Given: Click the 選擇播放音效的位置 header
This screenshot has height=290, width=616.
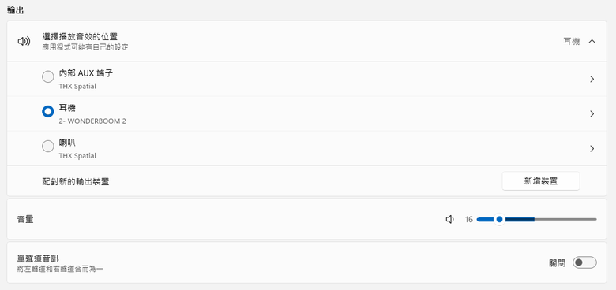Looking at the screenshot, I should (x=80, y=37).
